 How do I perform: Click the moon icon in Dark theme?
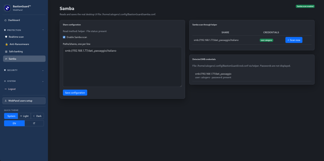coord(34,116)
